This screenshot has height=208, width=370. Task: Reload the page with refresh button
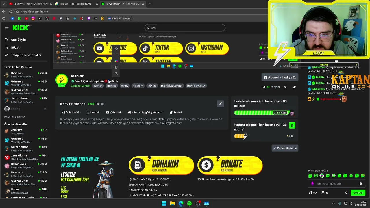(11, 12)
